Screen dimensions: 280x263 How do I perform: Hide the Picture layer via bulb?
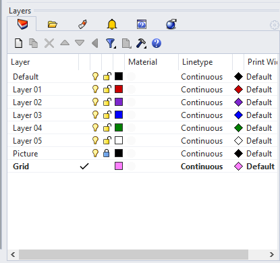95,153
